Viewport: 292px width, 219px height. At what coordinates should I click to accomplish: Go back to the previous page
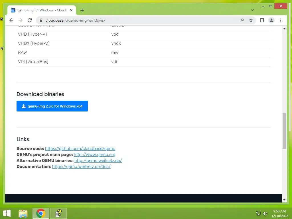(x=11, y=20)
